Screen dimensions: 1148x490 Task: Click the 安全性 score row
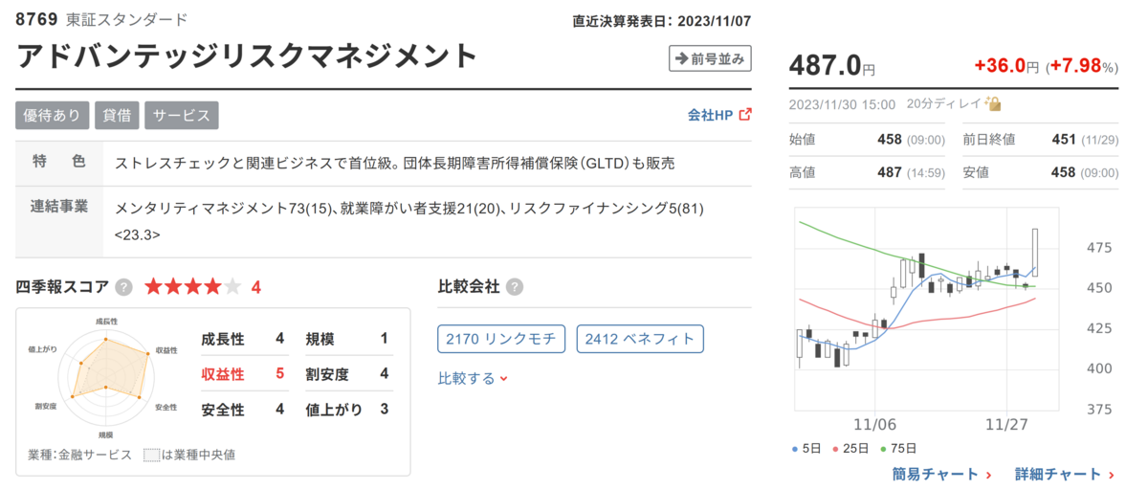pos(243,410)
